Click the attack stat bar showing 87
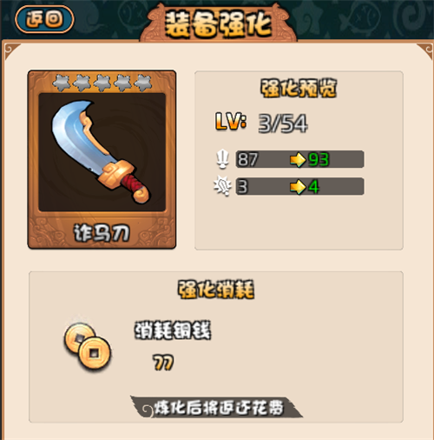 [x=299, y=159]
